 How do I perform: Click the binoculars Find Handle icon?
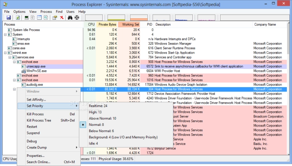click(x=70, y=18)
